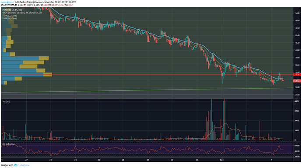302x168 pixels.
Task: Click the tallest red volume bar near Nov
Action: 224,120
